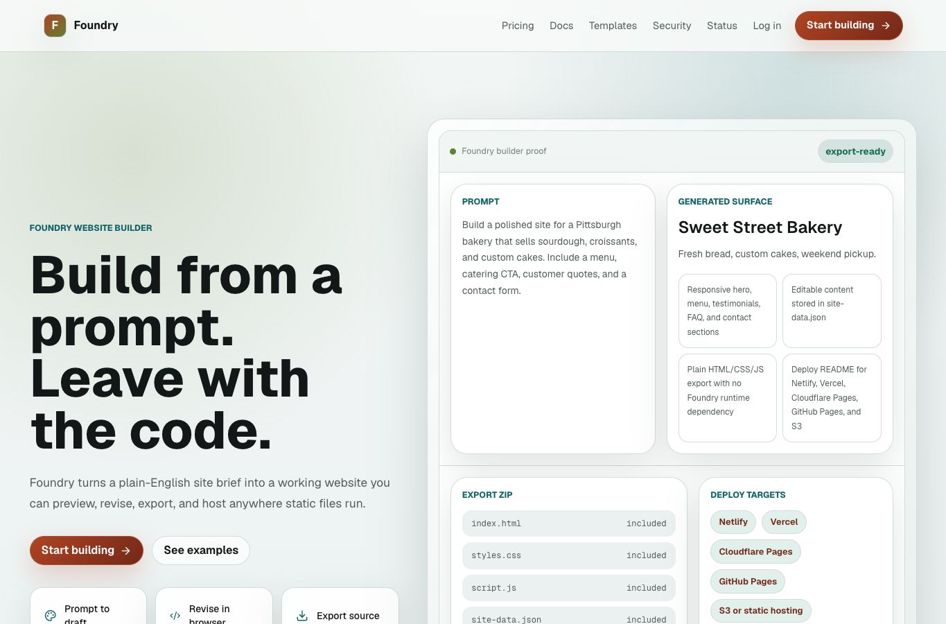
Task: Choose the GitHub Pages chip
Action: [748, 582]
